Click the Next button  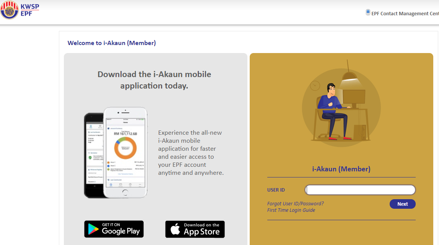coord(402,204)
